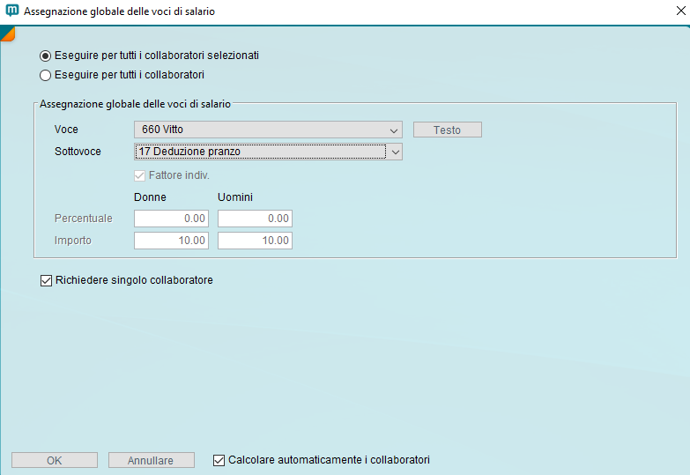Select 'Eseguire per tutti i collaboratori selezionati' option

pyautogui.click(x=45, y=56)
